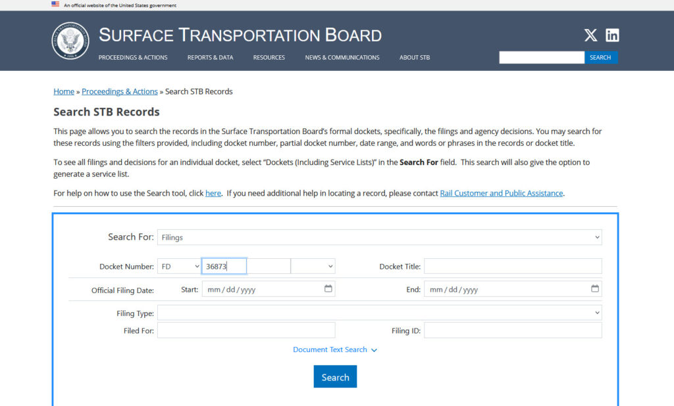Screen dimensions: 674x406
Task: Expand Document Text Search section
Action: click(334, 350)
